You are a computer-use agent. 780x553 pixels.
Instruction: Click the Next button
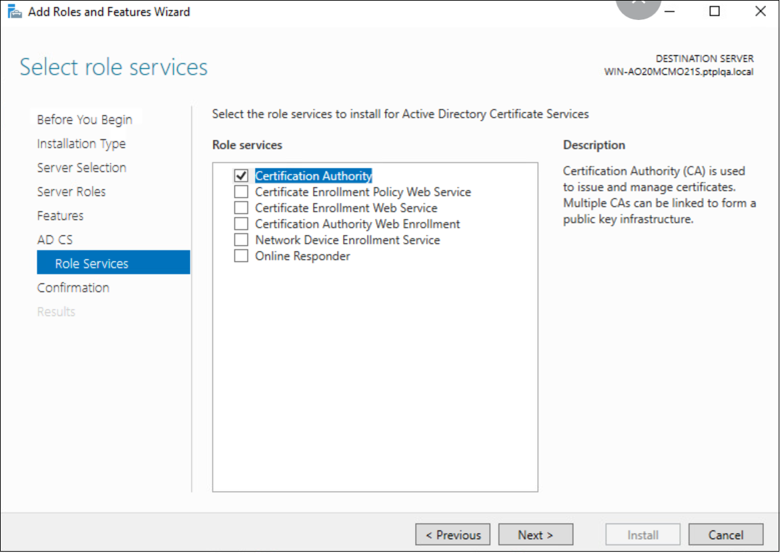point(536,534)
